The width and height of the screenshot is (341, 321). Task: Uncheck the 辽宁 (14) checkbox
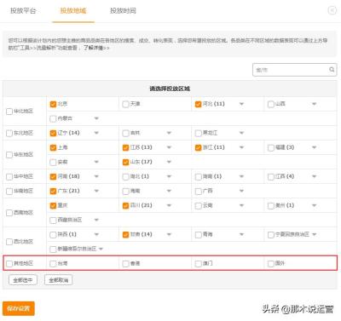pyautogui.click(x=53, y=133)
